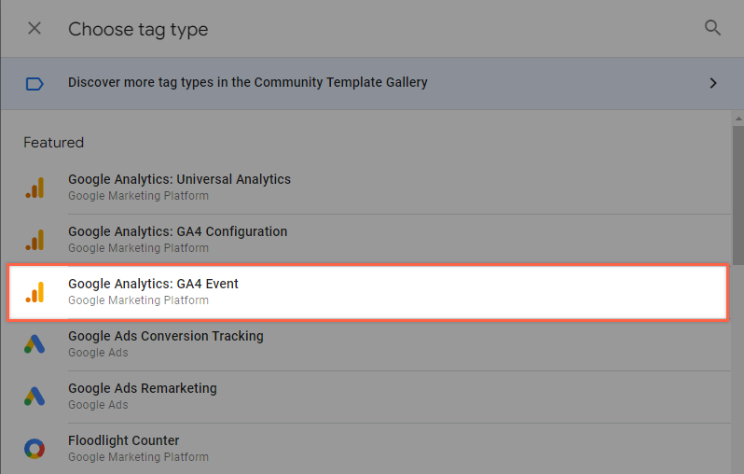This screenshot has width=744, height=474.
Task: Open Discover more tag types banner link
Action: pos(372,84)
